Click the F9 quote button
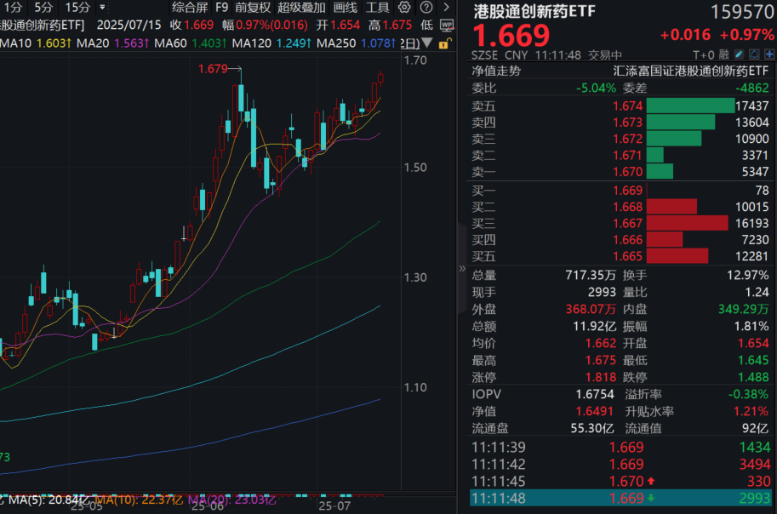This screenshot has height=514, width=777. coord(220,8)
